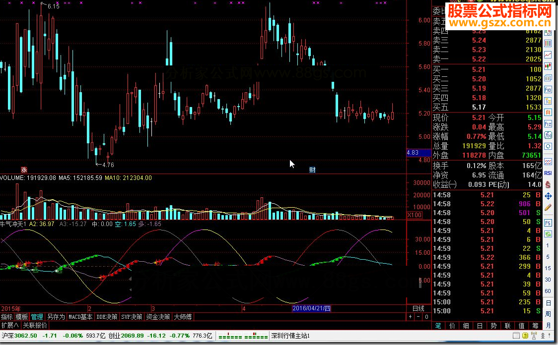Click the circle drawing icon
The height and width of the screenshot is (345, 558).
pos(548,146)
